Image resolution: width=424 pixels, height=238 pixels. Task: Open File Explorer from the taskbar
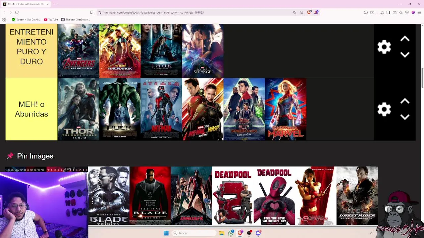[x=222, y=233]
